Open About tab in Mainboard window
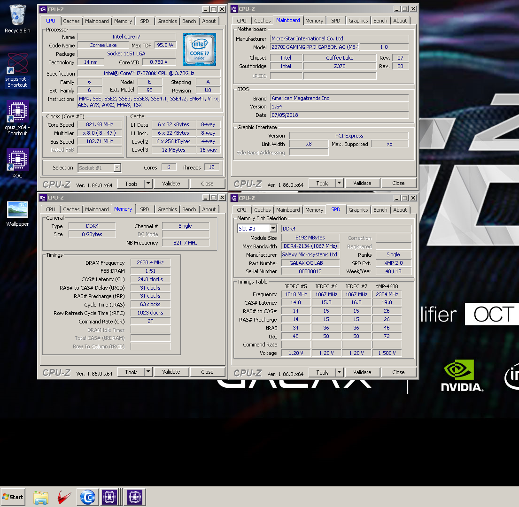 (400, 21)
